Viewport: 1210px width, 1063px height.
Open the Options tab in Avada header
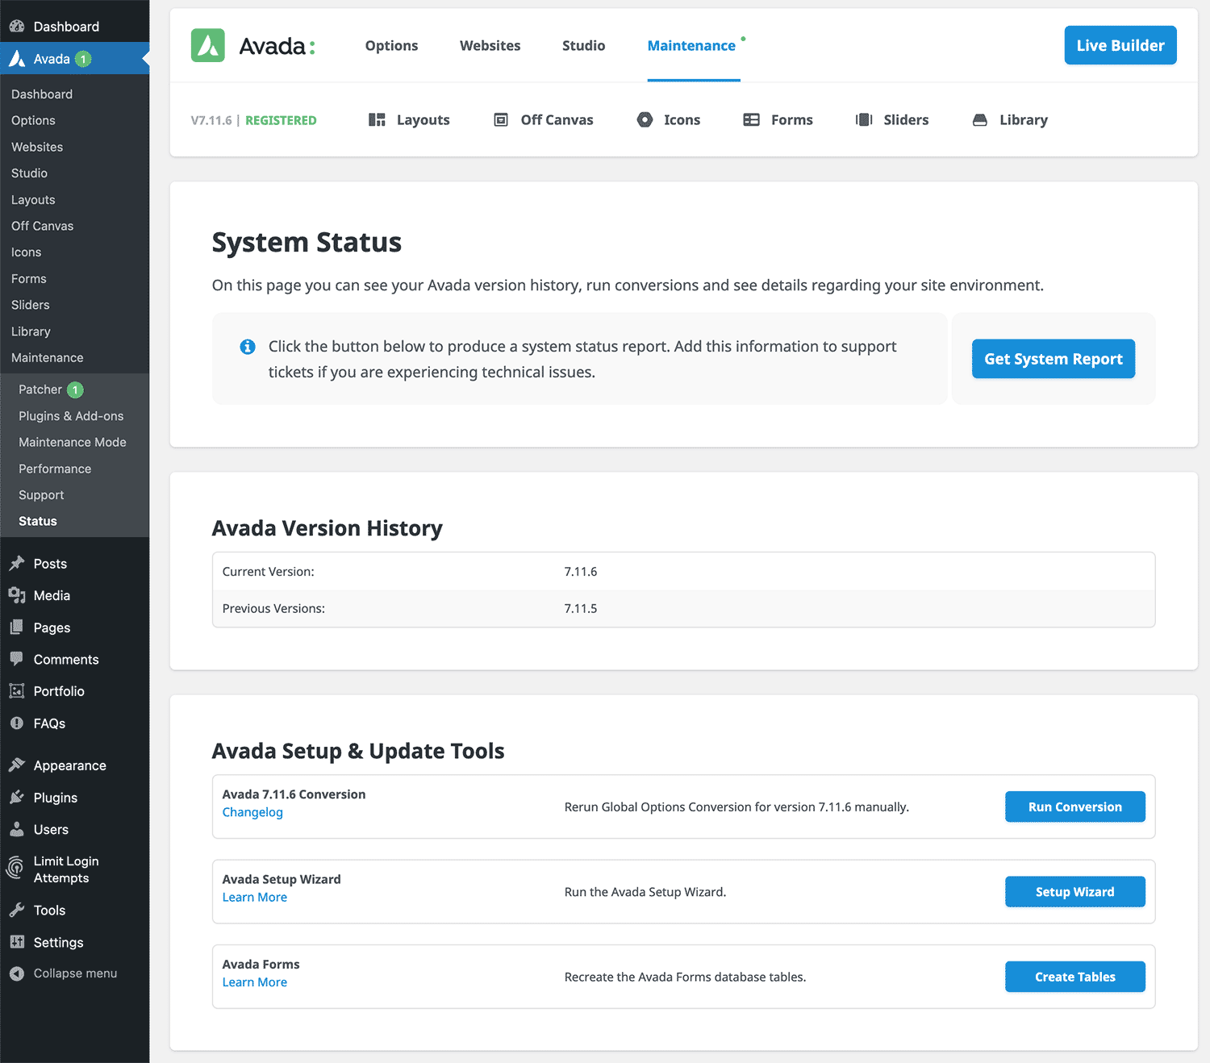pyautogui.click(x=391, y=46)
